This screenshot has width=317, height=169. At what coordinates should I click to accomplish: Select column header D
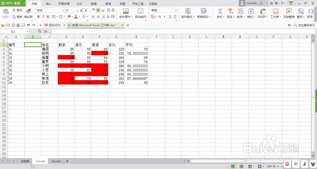tap(66, 36)
